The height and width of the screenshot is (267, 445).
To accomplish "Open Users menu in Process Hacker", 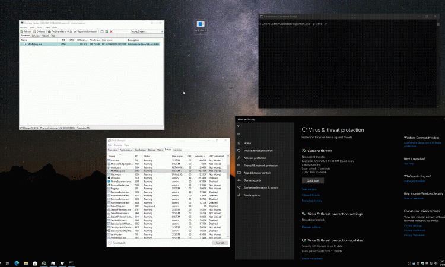I will [47, 27].
